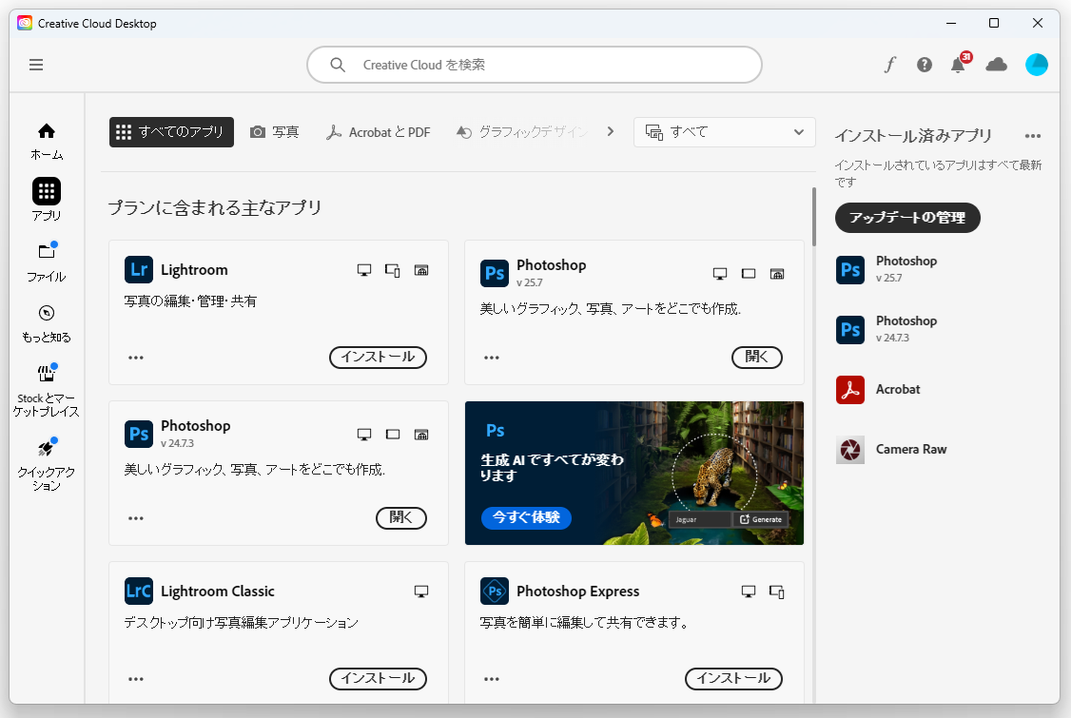Open notifications bell with 31 badge
Image resolution: width=1071 pixels, height=718 pixels.
[959, 64]
